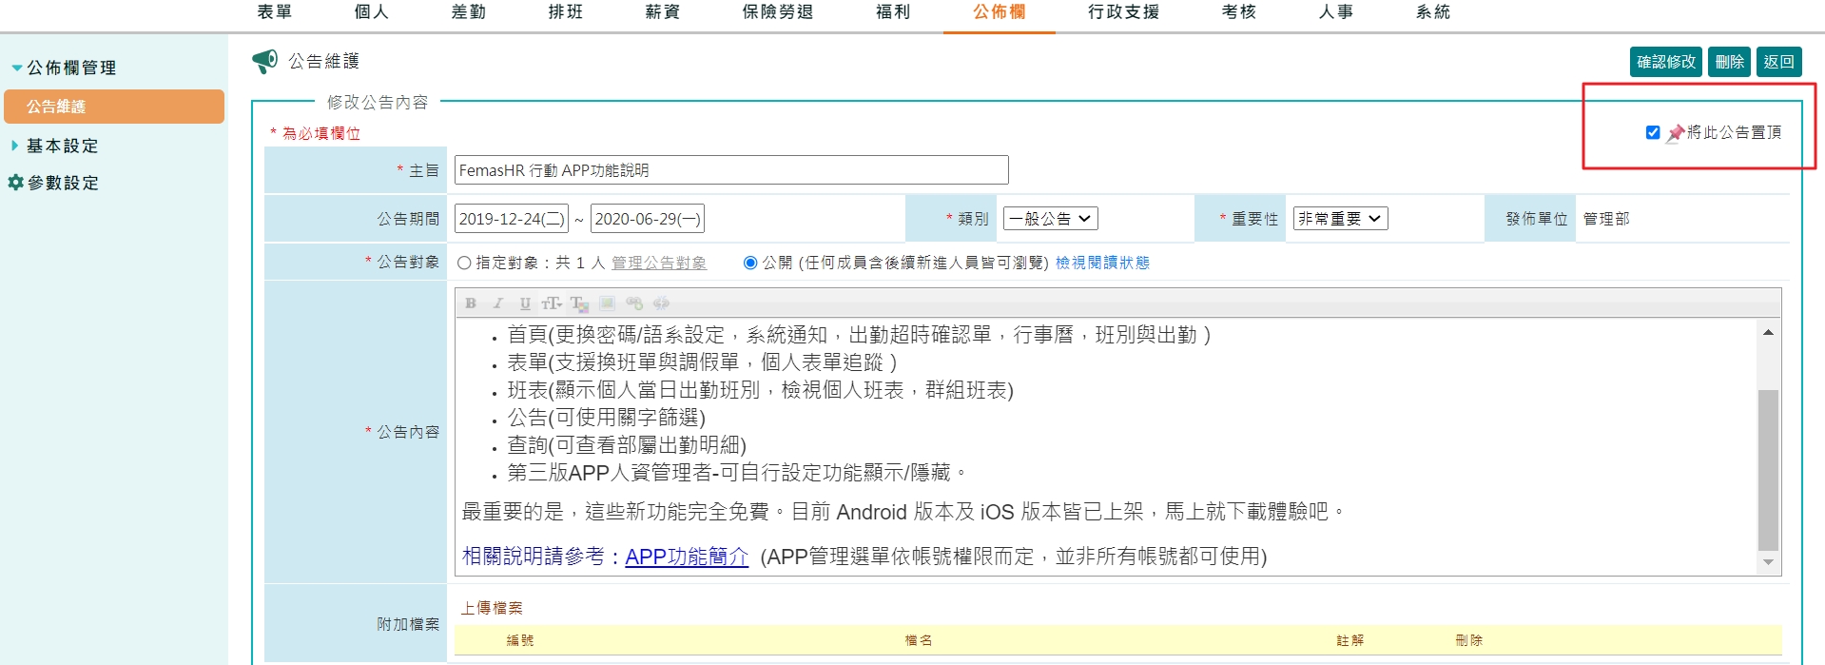Screen dimensions: 1825x665
Task: Click the 上傳檔案 link
Action: click(492, 608)
